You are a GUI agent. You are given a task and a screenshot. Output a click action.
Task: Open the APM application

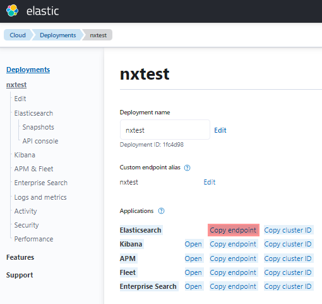(194, 258)
